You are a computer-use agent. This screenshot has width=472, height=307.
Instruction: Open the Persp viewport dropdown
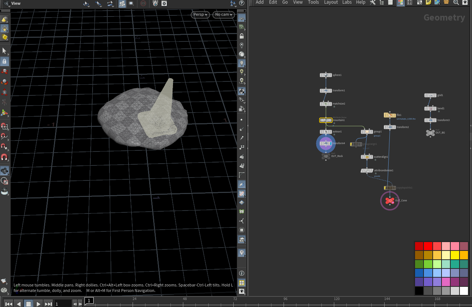200,15
